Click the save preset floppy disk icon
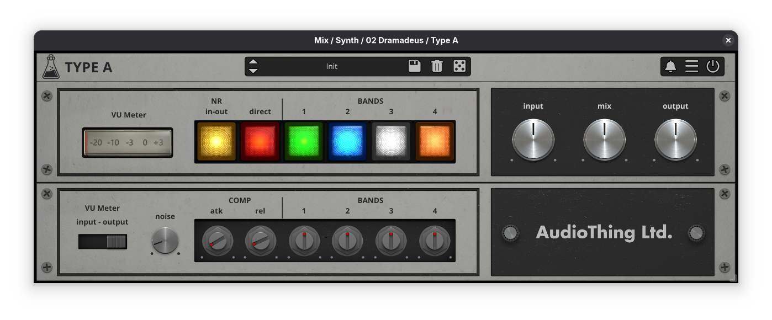This screenshot has width=772, height=320. (x=414, y=66)
